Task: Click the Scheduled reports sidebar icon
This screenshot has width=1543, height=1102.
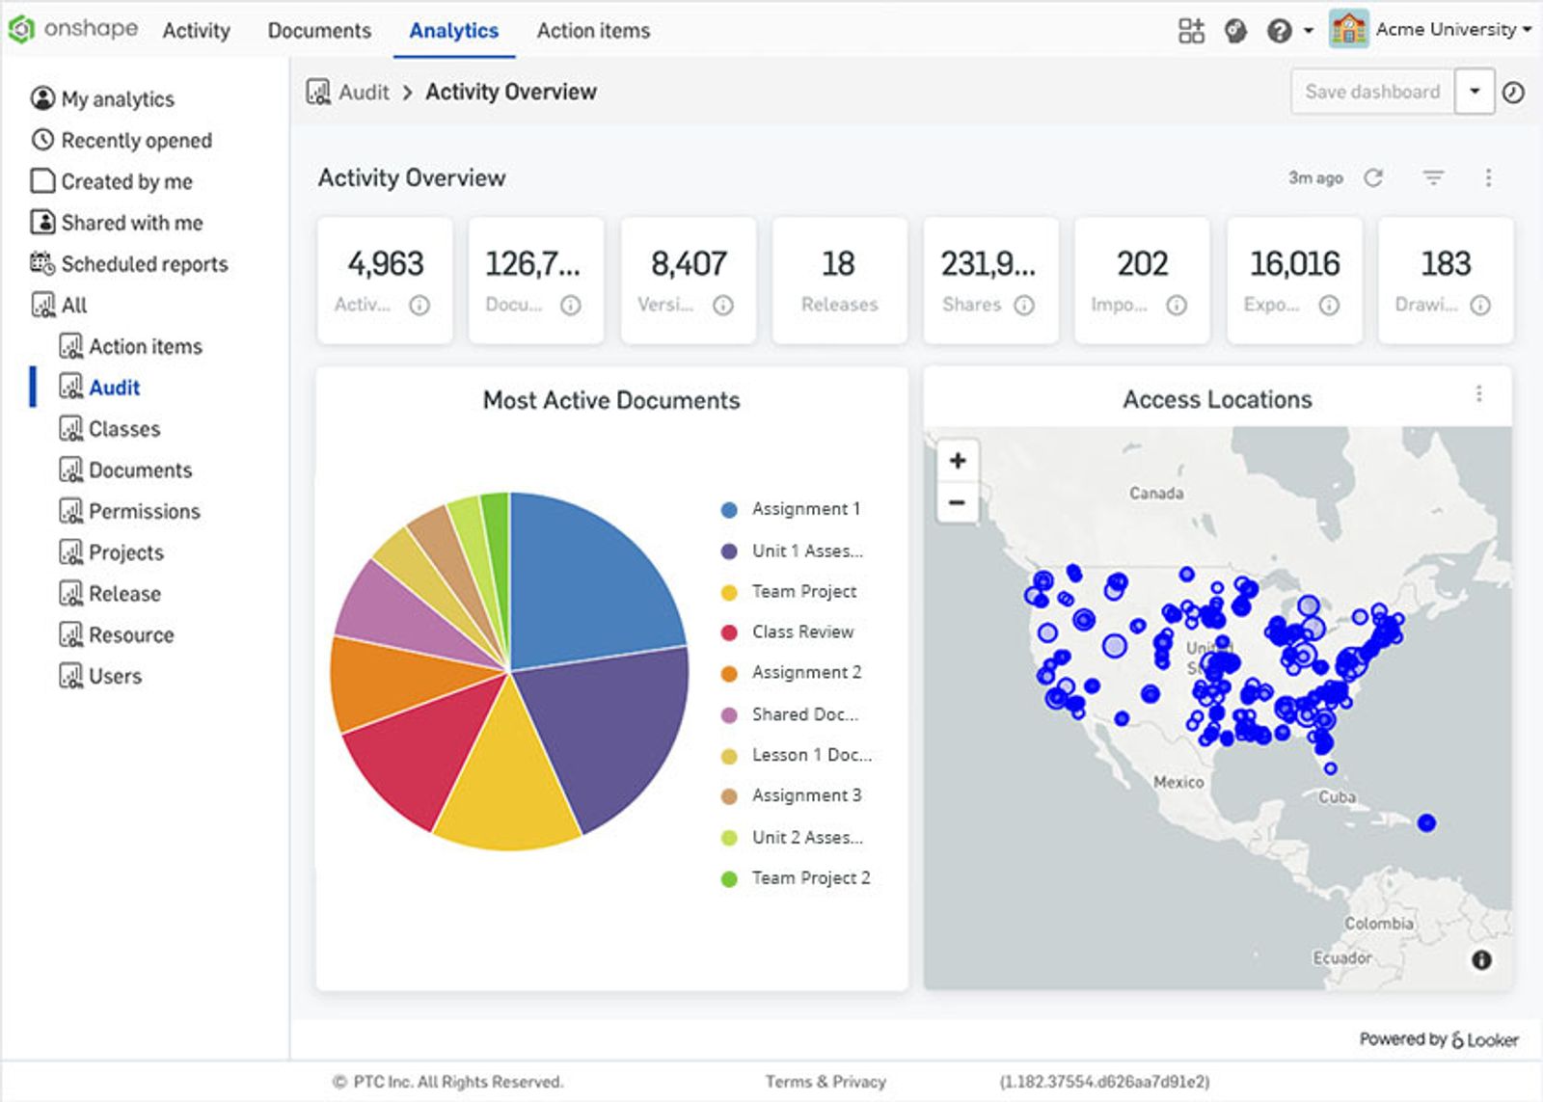Action: point(41,263)
